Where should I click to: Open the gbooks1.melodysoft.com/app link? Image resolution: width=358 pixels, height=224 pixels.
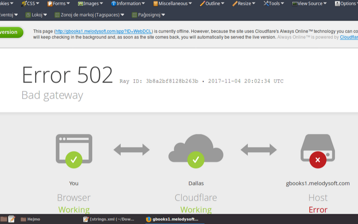point(104,31)
